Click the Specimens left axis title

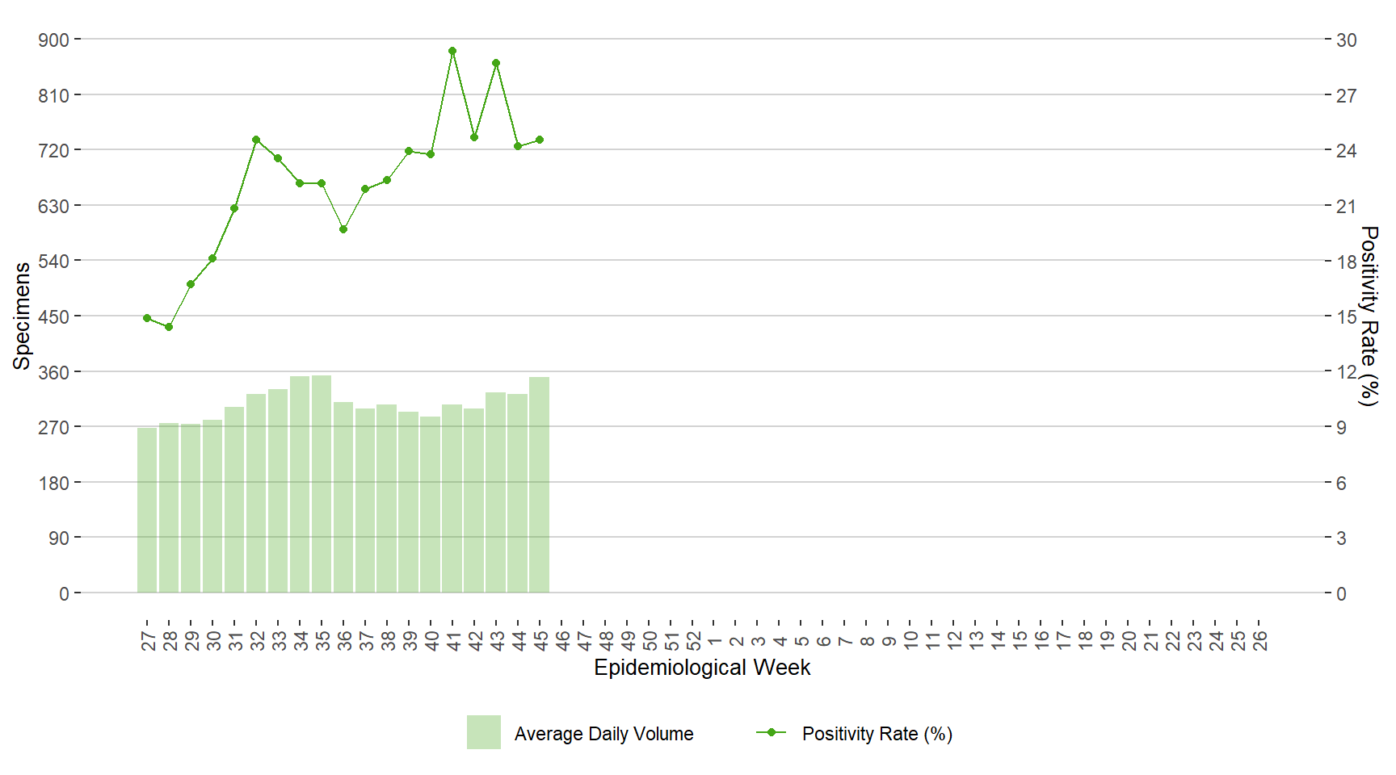pyautogui.click(x=22, y=316)
